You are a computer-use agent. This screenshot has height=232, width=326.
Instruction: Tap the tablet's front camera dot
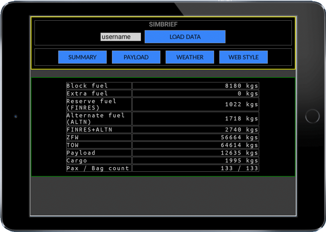coord(16,116)
